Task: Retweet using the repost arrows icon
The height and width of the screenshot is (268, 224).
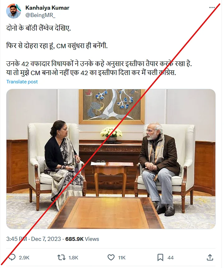Action: click(61, 257)
